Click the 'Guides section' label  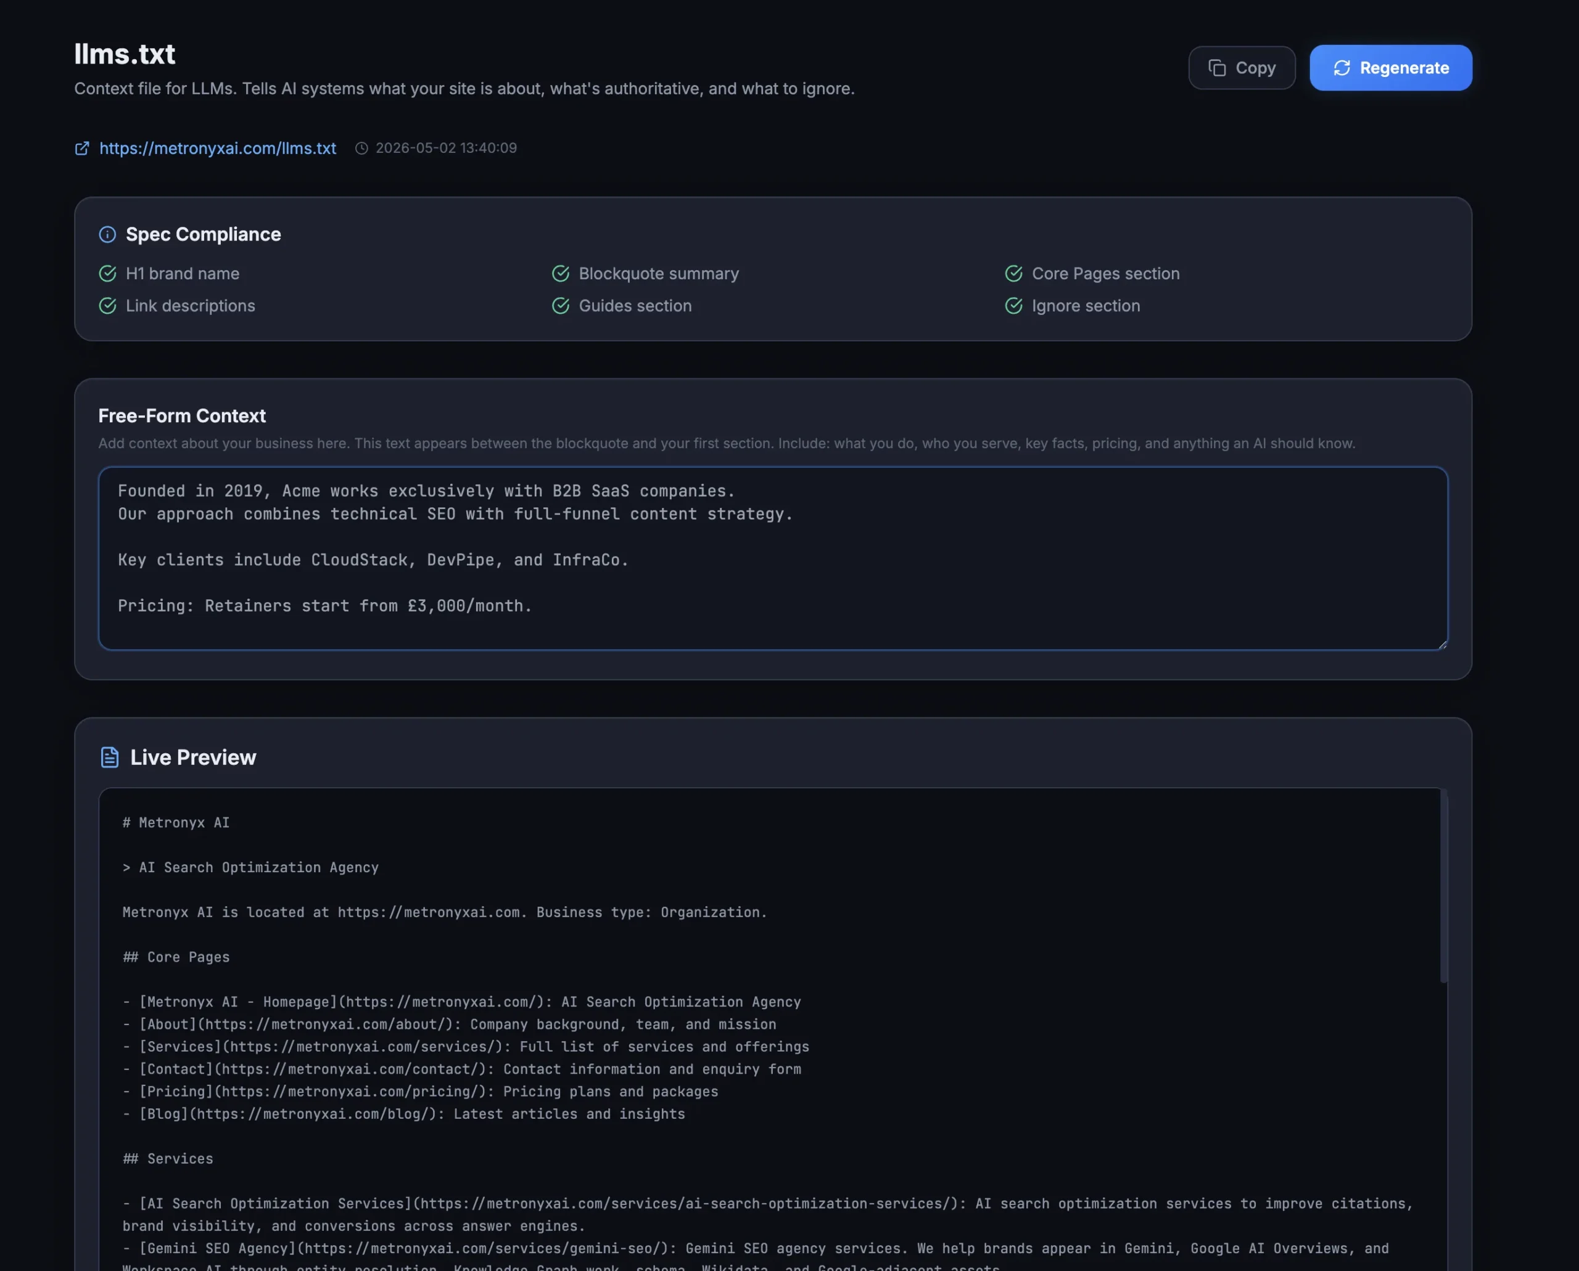(x=635, y=305)
